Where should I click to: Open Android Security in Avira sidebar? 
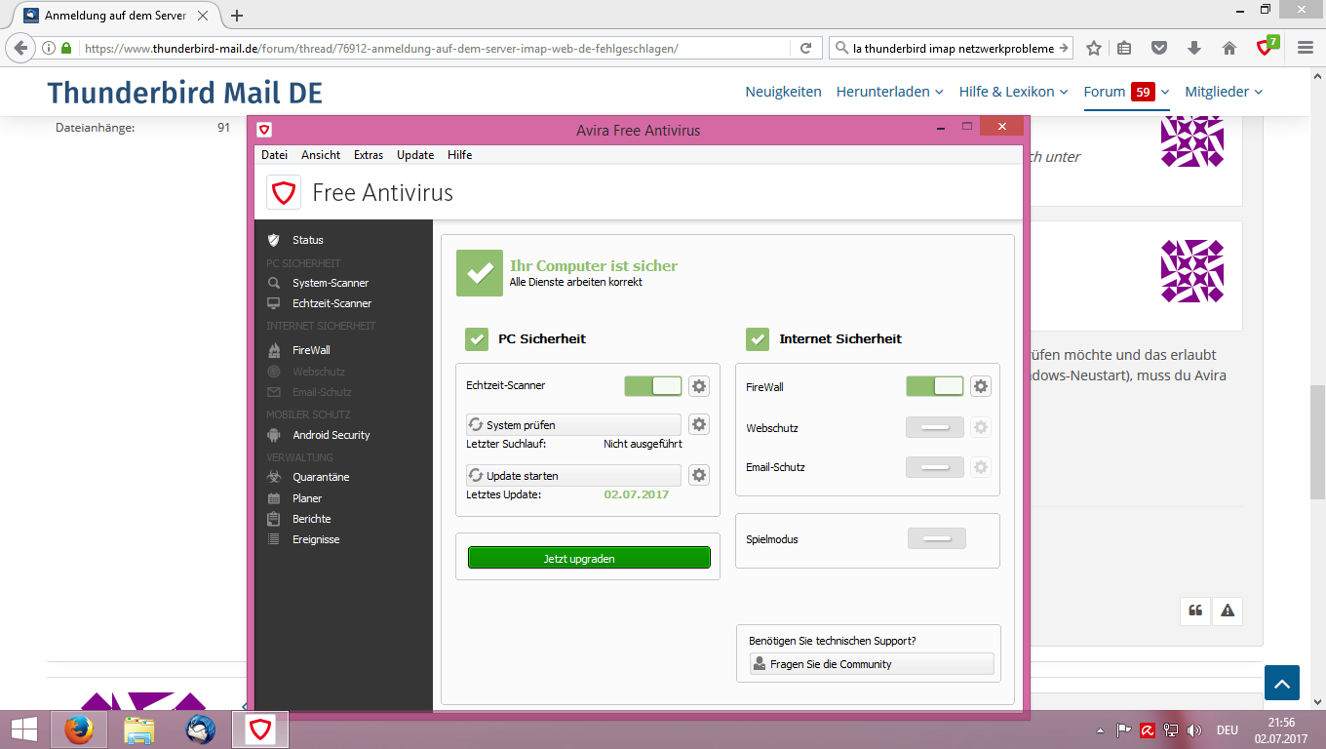click(x=331, y=435)
